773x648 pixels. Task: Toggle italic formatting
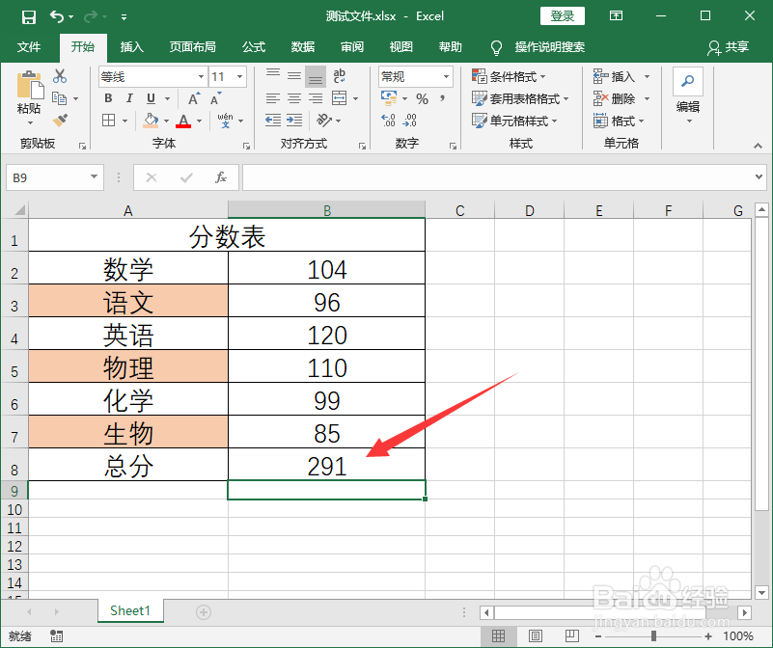coord(128,98)
